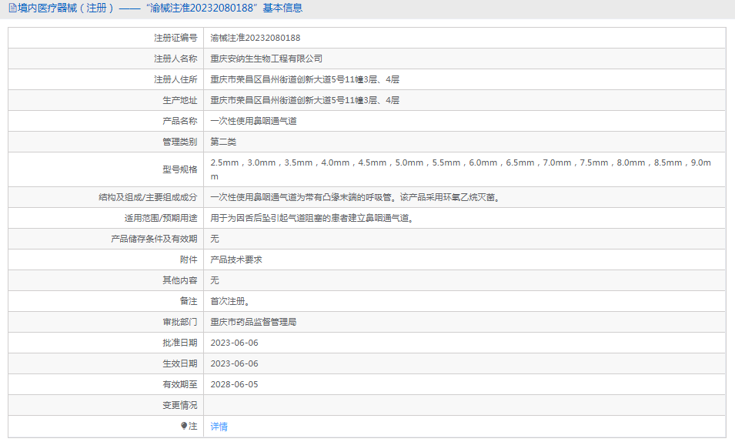
Task: Click the 附件 label
Action: (189, 260)
